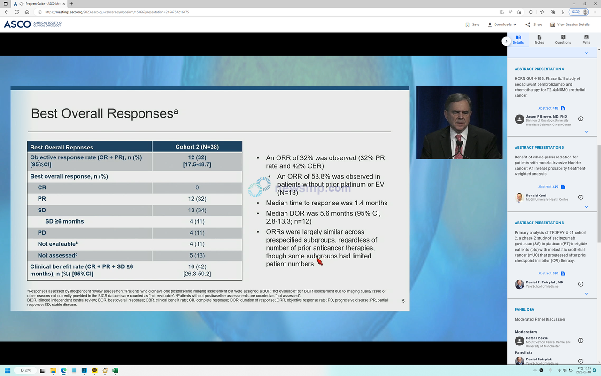The width and height of the screenshot is (601, 376).
Task: Open the browser home page
Action: click(27, 12)
